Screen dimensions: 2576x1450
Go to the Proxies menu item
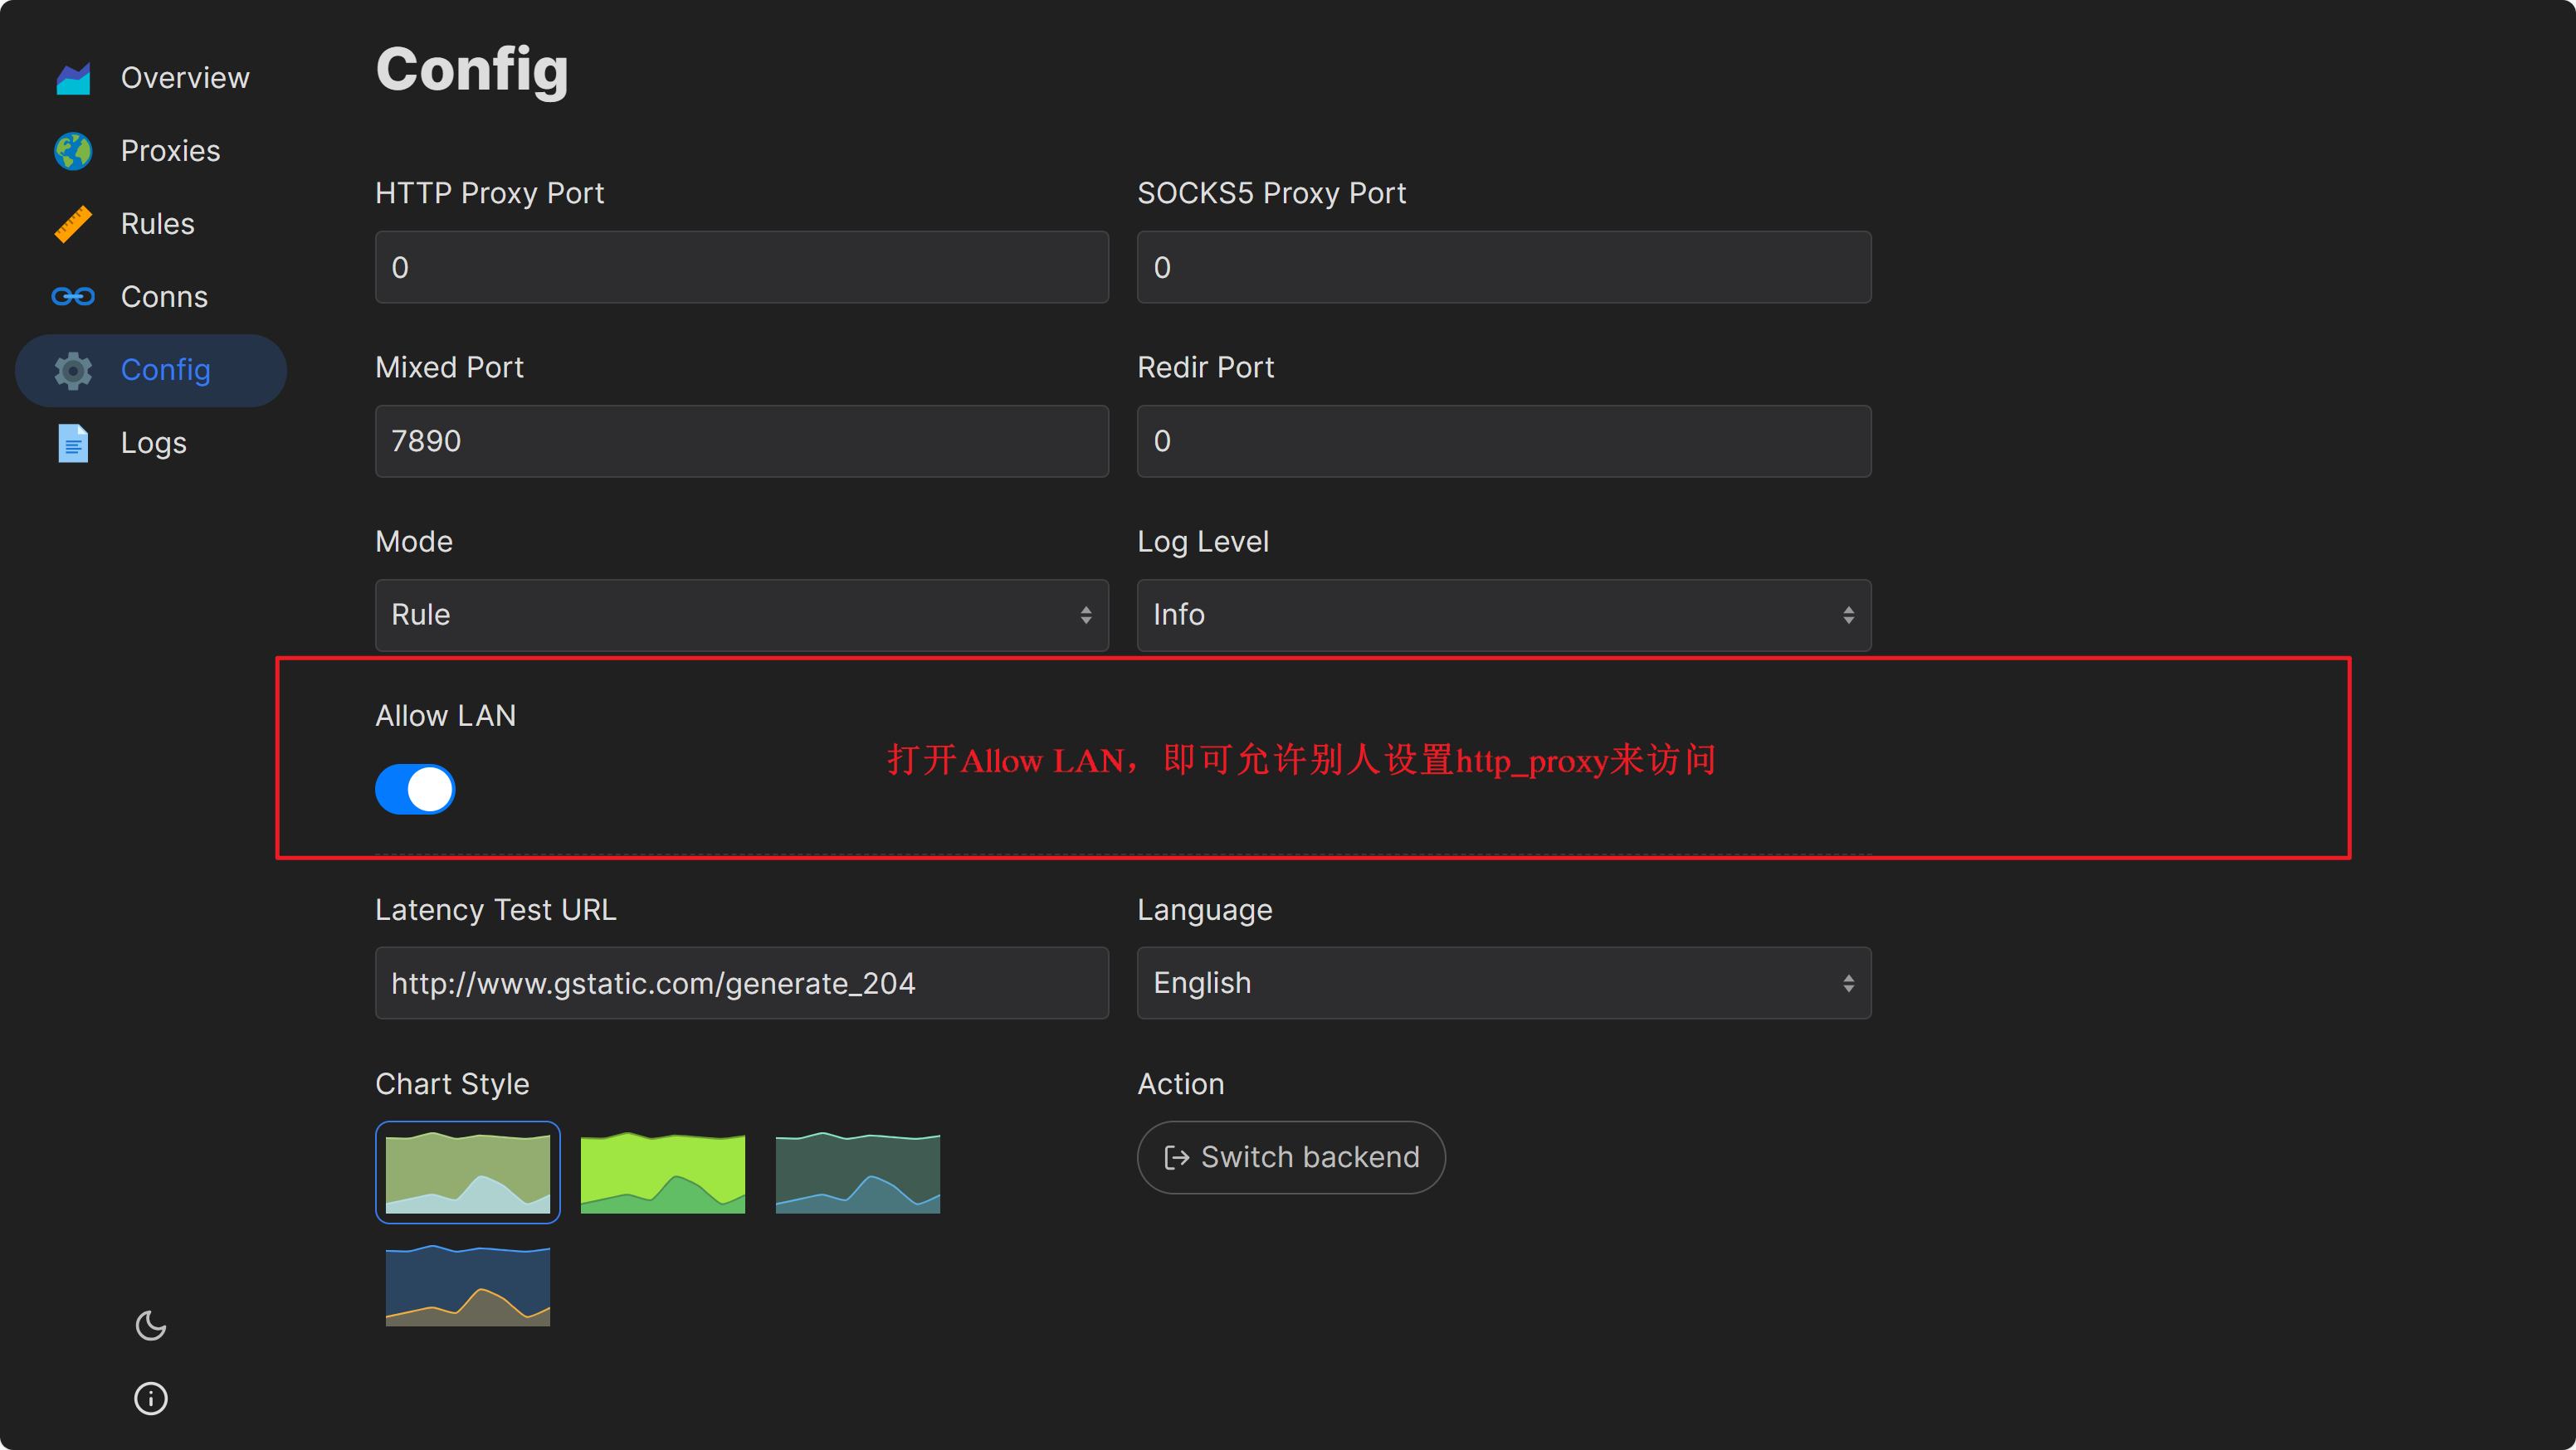pos(170,151)
